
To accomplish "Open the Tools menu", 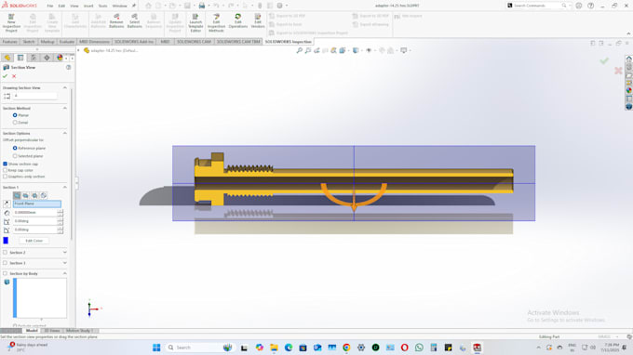I will (103, 6).
